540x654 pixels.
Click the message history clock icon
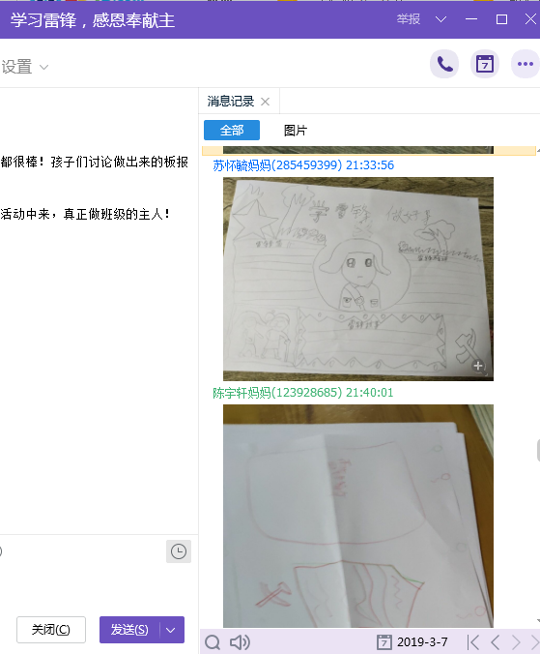click(179, 551)
